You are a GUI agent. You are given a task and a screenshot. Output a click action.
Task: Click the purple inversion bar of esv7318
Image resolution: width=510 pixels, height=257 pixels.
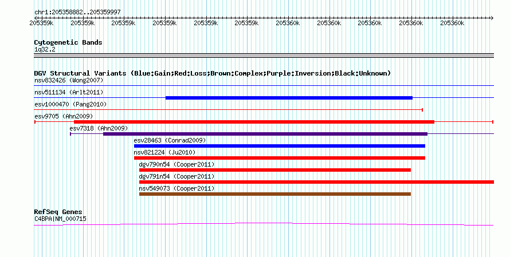265,134
